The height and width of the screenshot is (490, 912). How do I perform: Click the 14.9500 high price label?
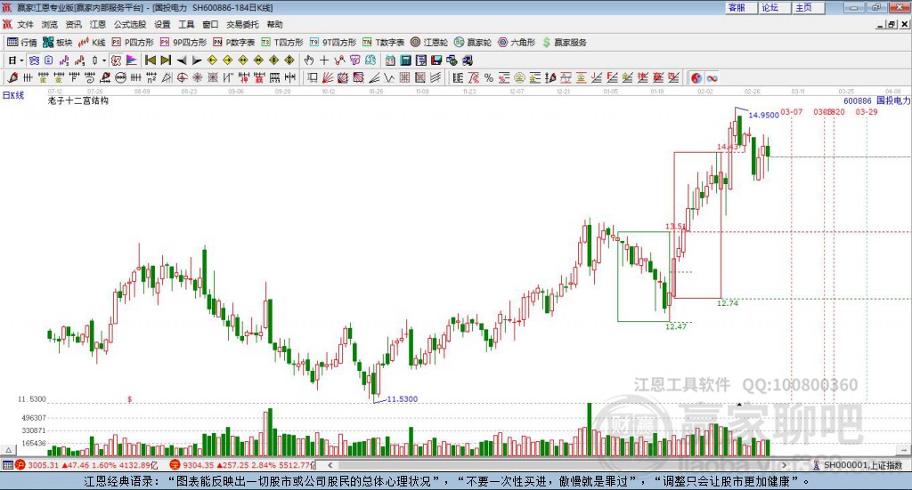click(x=763, y=115)
